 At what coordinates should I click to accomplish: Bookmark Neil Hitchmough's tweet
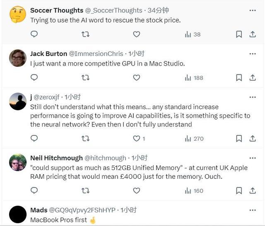(239, 191)
